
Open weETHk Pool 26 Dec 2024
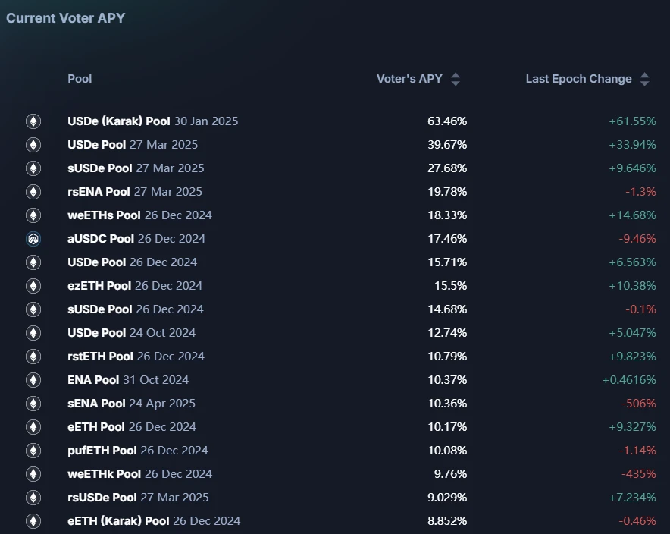(x=139, y=474)
